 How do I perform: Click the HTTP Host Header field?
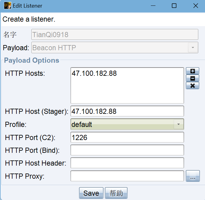pos(127,163)
